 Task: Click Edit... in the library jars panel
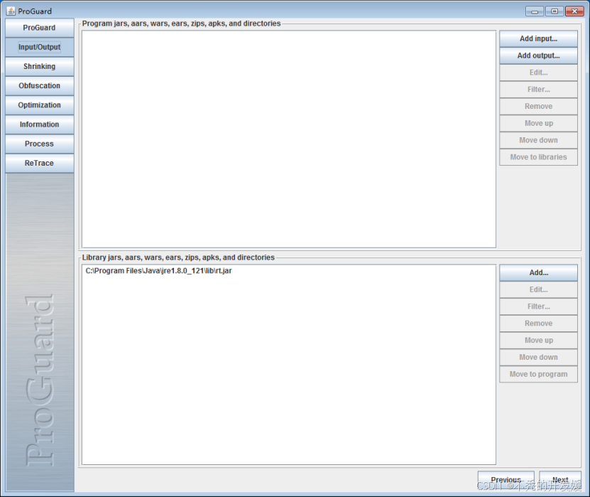click(x=538, y=290)
